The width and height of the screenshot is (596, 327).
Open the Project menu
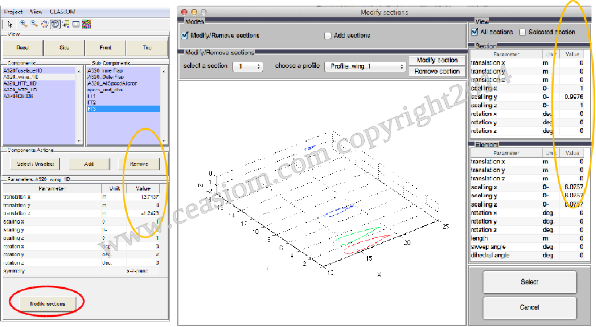[x=14, y=11]
